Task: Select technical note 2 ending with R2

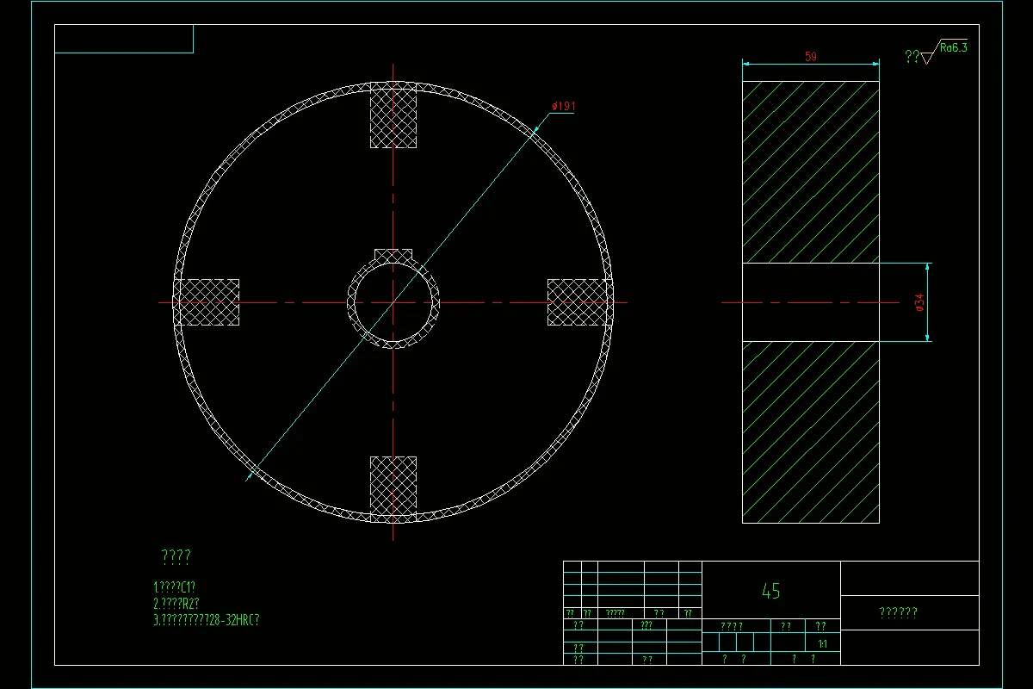Action: pyautogui.click(x=176, y=603)
